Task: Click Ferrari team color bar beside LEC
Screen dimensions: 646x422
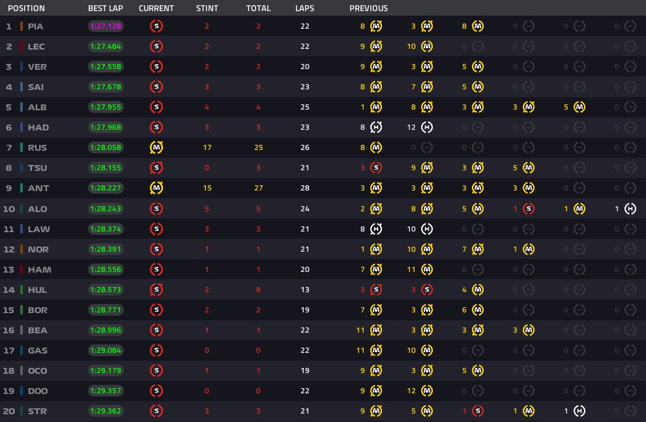Action: tap(22, 46)
